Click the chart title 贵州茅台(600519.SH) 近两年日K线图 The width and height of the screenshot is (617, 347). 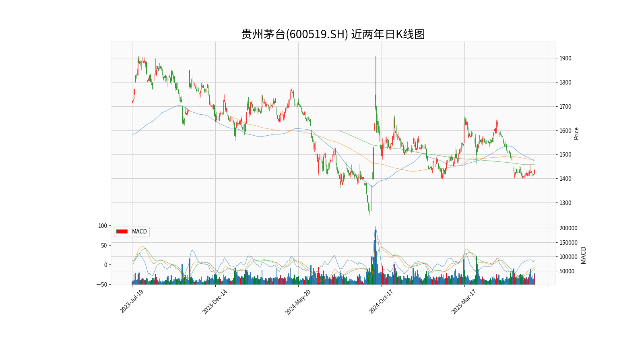(x=333, y=34)
